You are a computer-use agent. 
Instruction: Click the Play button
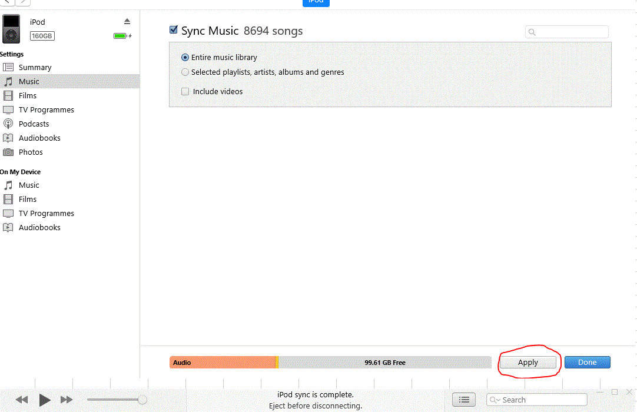tap(45, 400)
